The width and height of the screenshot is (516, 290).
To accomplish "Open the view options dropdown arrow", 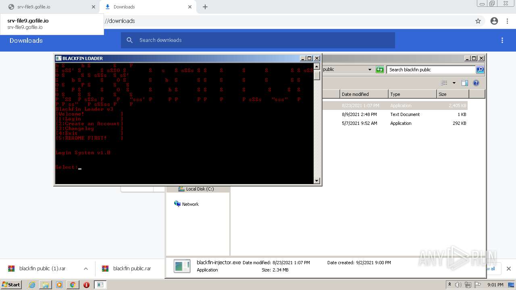I will pyautogui.click(x=454, y=83).
